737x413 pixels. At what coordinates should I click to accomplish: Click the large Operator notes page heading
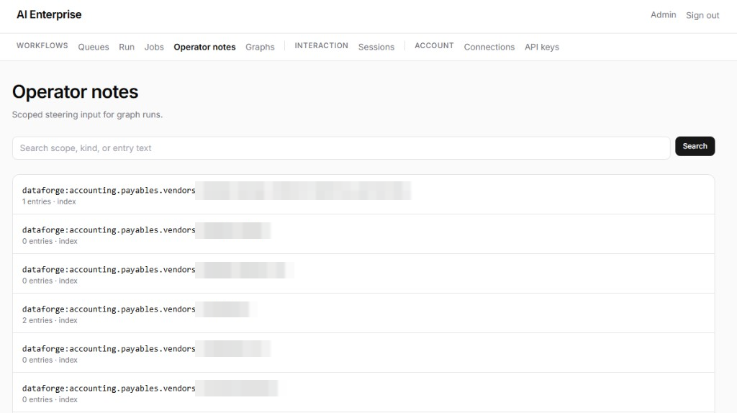75,91
